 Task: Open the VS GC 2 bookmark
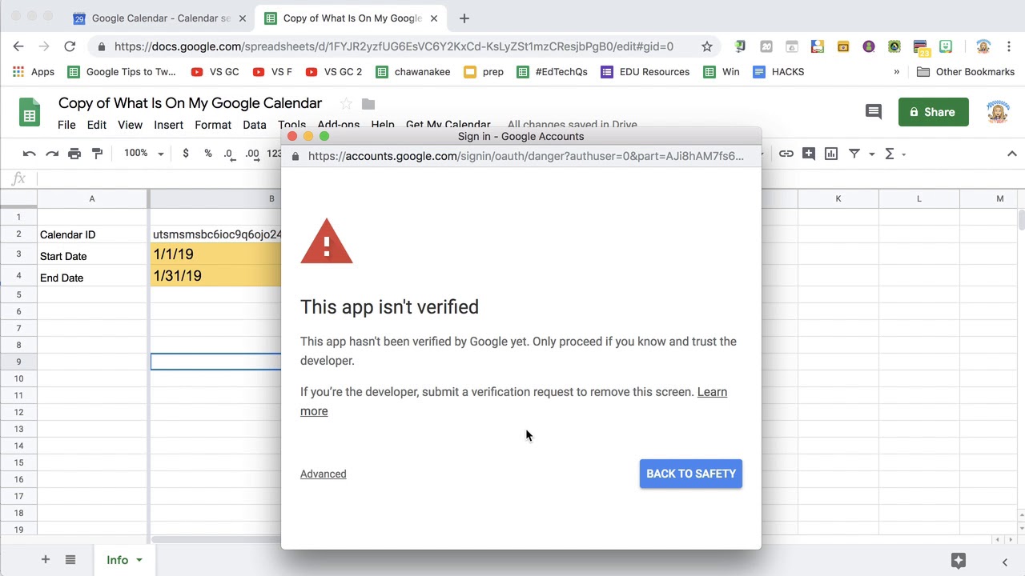[334, 71]
